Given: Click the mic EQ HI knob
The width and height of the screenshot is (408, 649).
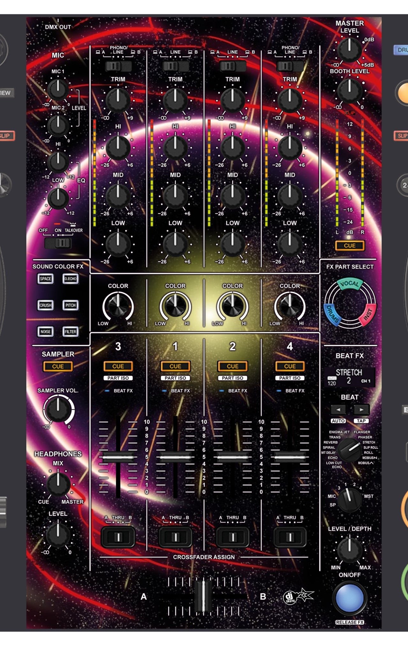Looking at the screenshot, I should (58, 162).
